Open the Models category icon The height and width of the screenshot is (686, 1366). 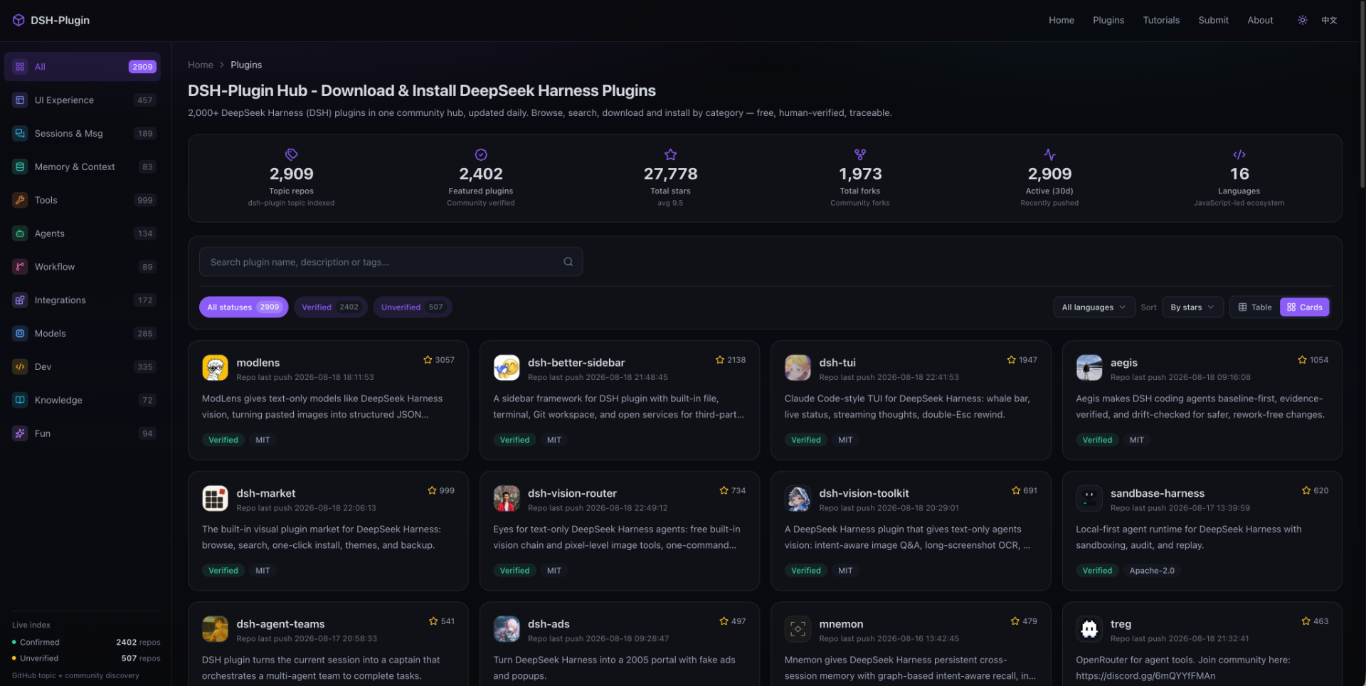20,333
